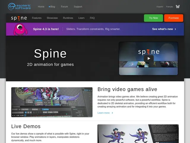Open the Learn tab

click(81, 18)
